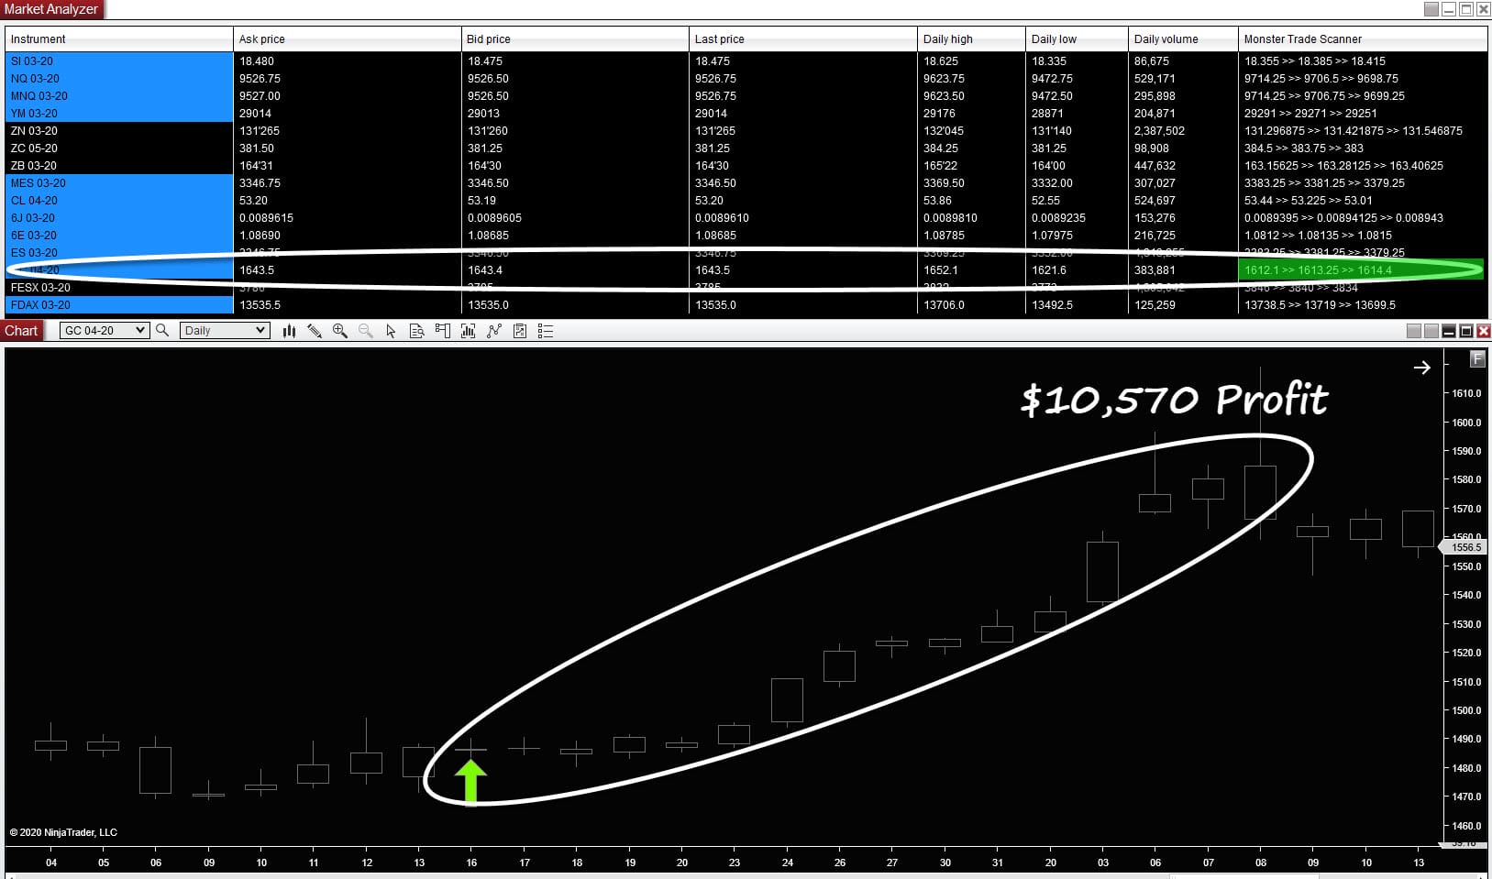Click the zoom in magnifier icon
The width and height of the screenshot is (1492, 879).
click(340, 331)
